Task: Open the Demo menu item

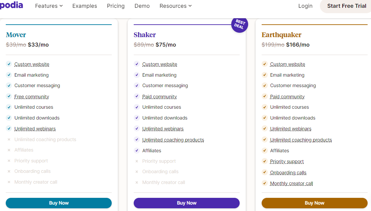Action: pos(142,6)
